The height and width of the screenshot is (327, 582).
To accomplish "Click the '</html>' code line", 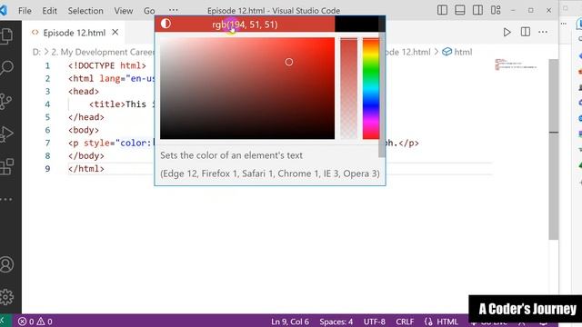I will 86,169.
